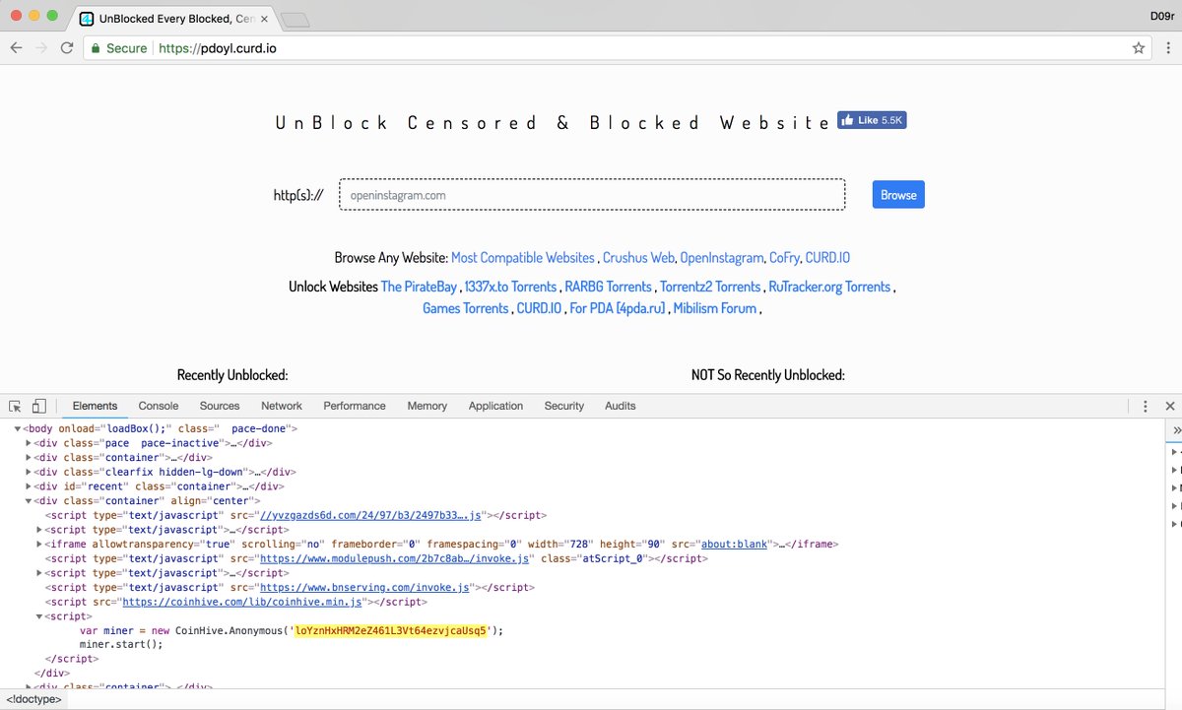Open a new browser tab
Viewport: 1182px width, 710px height.
(x=295, y=20)
